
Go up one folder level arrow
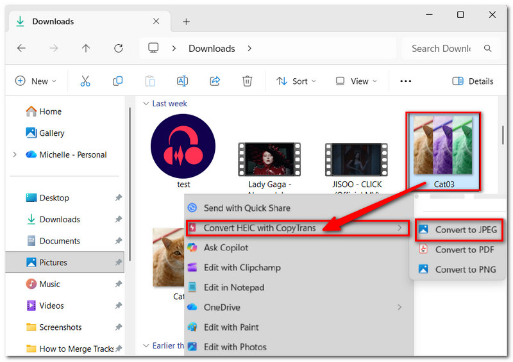click(x=86, y=49)
